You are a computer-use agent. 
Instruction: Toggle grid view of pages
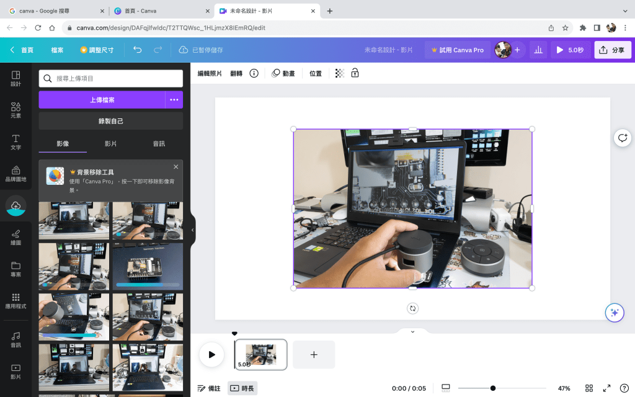(589, 388)
